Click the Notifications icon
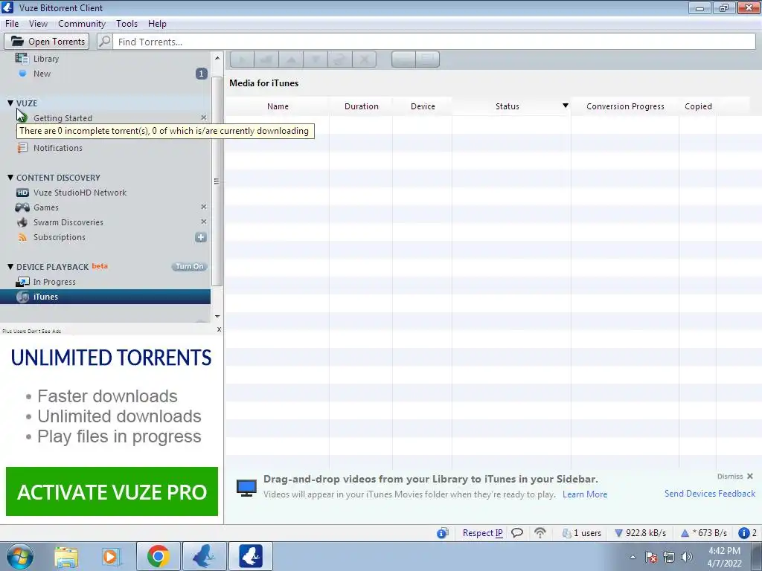The width and height of the screenshot is (762, 571). (x=22, y=148)
